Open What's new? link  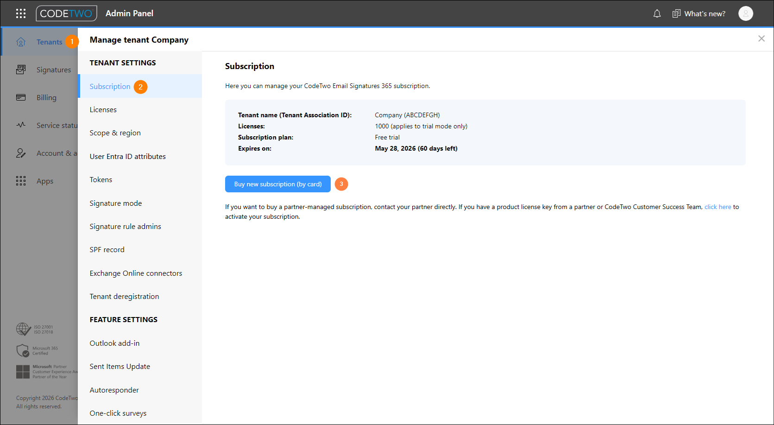point(705,13)
